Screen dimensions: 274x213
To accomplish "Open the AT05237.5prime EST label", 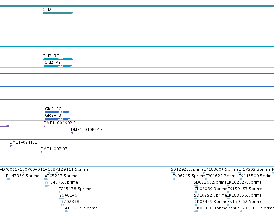I will [61, 176].
